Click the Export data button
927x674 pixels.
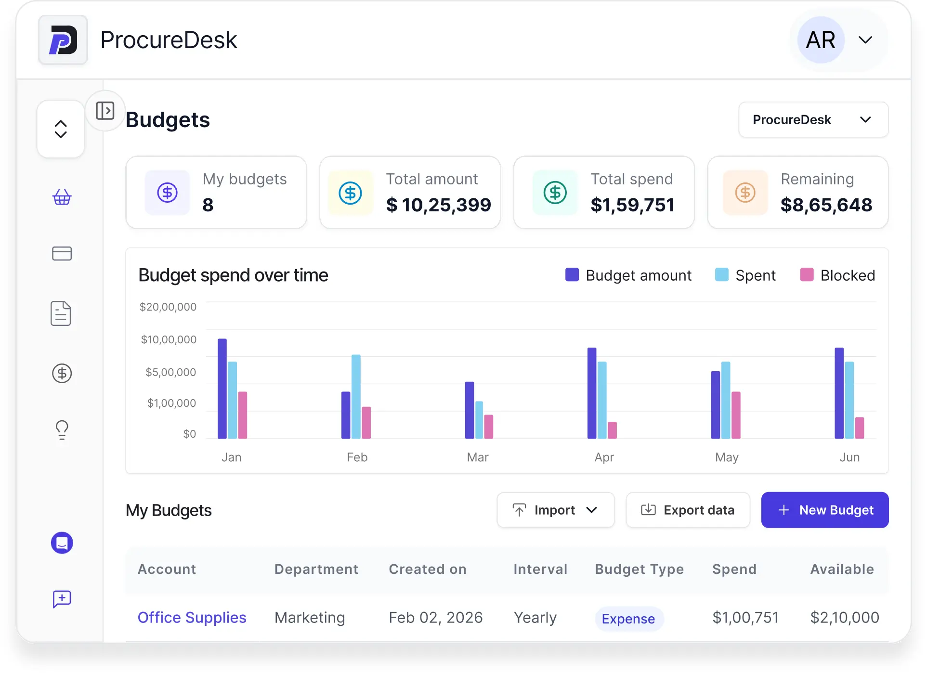click(x=688, y=510)
